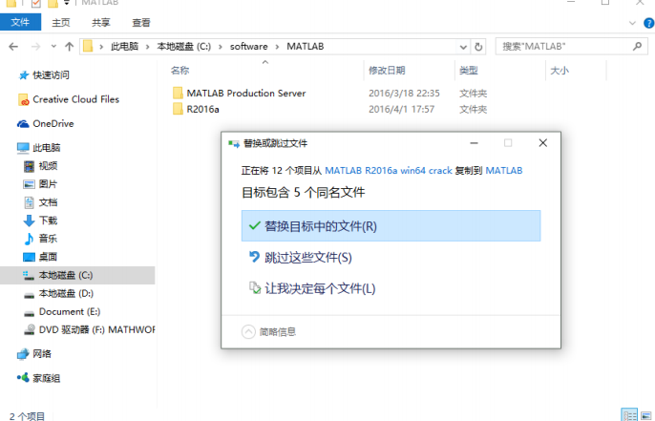Open the recent locations dropdown arrow
This screenshot has width=655, height=421.
(x=53, y=47)
